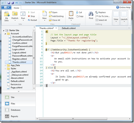Switch to Files workspace
Image resolution: width=134 pixels, height=123 pixels.
(19, 103)
